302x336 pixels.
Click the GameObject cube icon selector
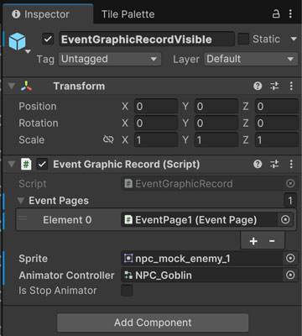[18, 42]
